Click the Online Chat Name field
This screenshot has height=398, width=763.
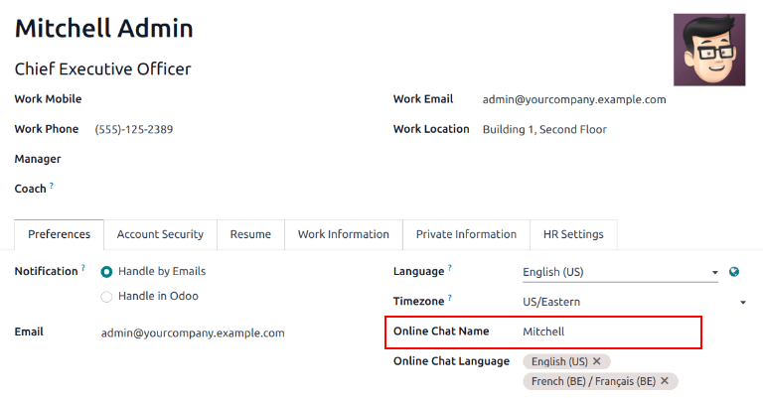click(608, 332)
